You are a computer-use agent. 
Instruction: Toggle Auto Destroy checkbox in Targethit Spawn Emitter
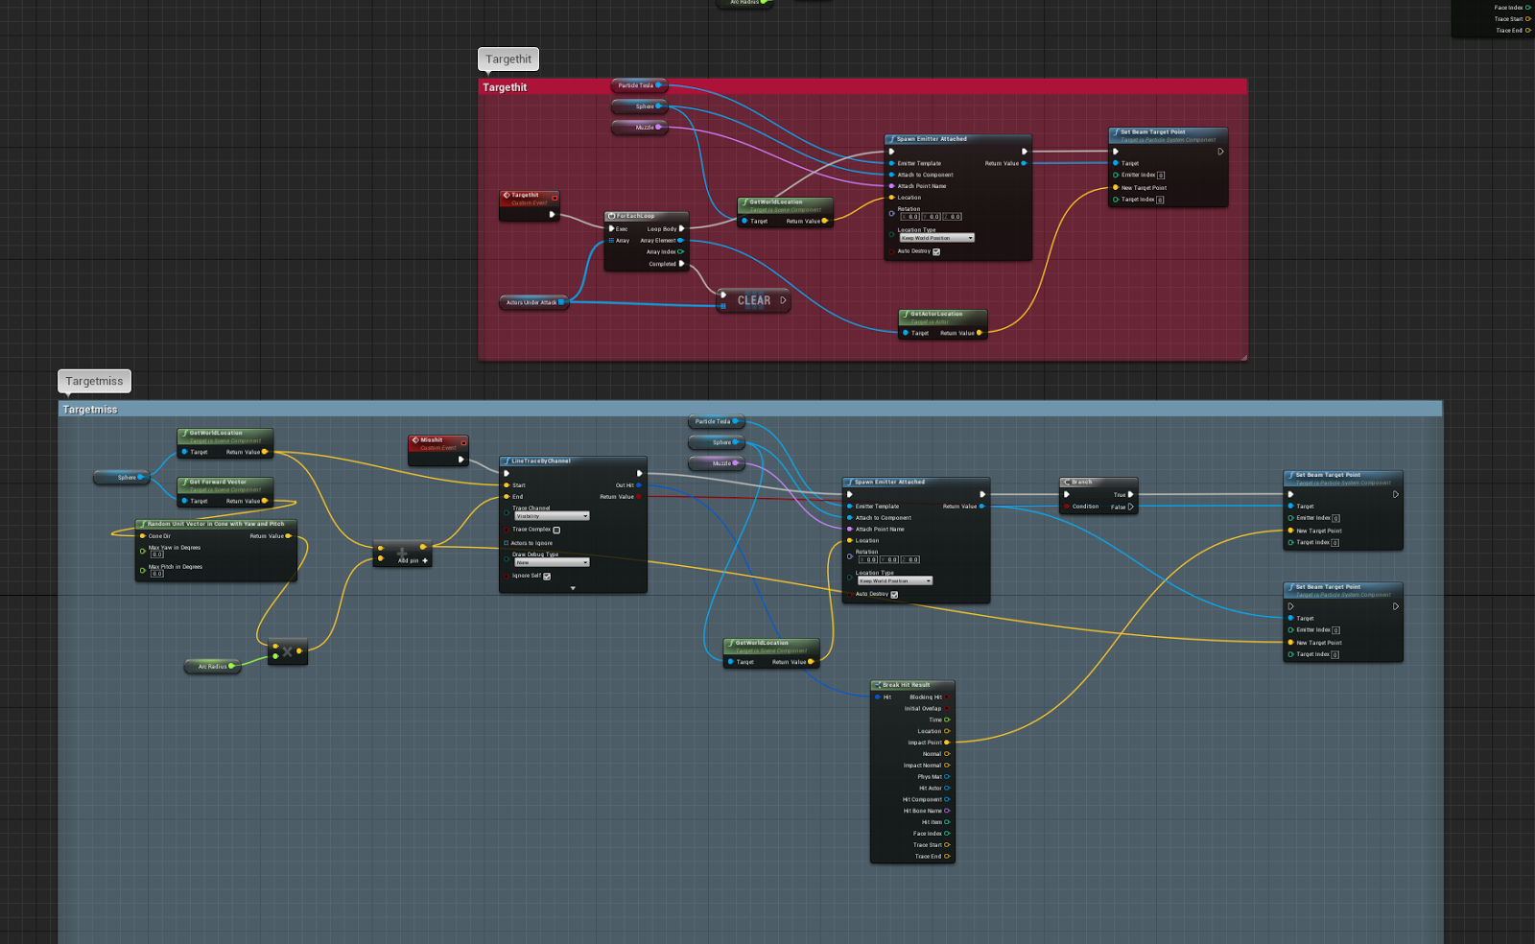tap(936, 251)
